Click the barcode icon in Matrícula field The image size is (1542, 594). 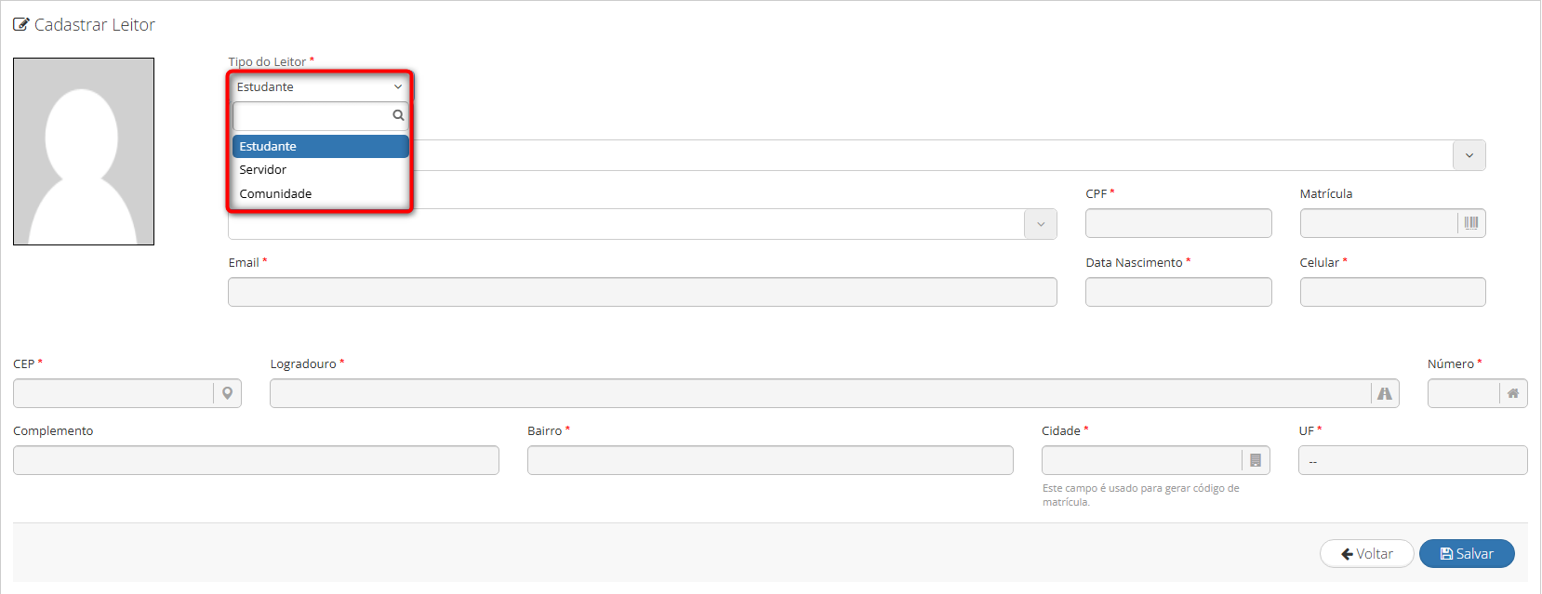click(x=1471, y=223)
